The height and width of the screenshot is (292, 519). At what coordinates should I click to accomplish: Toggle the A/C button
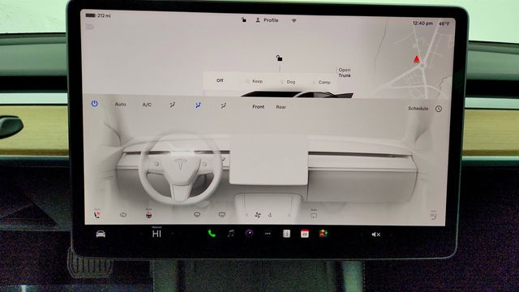[x=147, y=105]
